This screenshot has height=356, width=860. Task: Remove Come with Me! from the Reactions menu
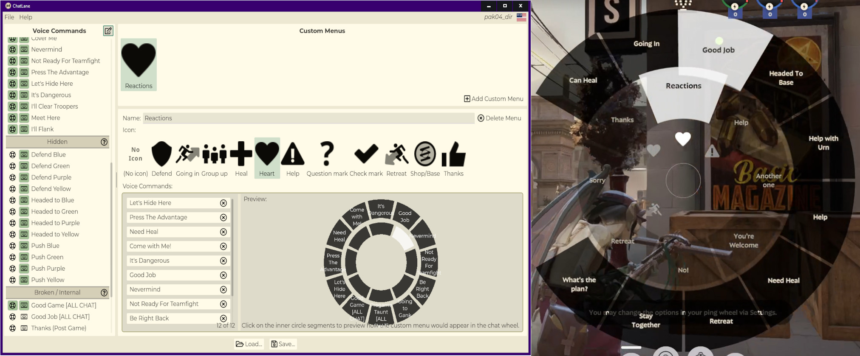pyautogui.click(x=223, y=247)
